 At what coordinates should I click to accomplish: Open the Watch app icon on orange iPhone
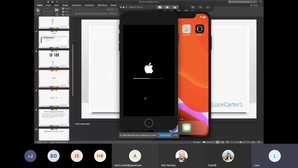pyautogui.click(x=200, y=29)
